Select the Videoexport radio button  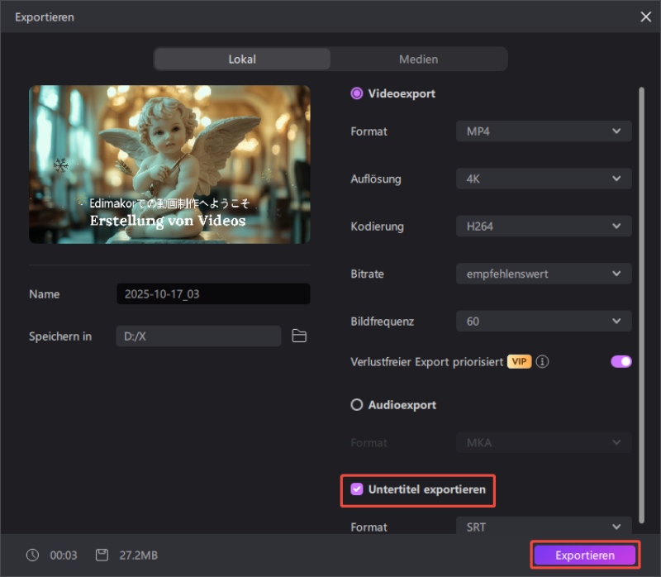point(357,93)
